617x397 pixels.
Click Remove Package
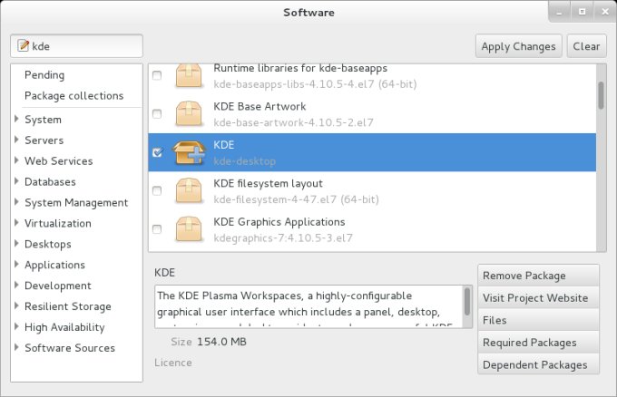point(538,276)
